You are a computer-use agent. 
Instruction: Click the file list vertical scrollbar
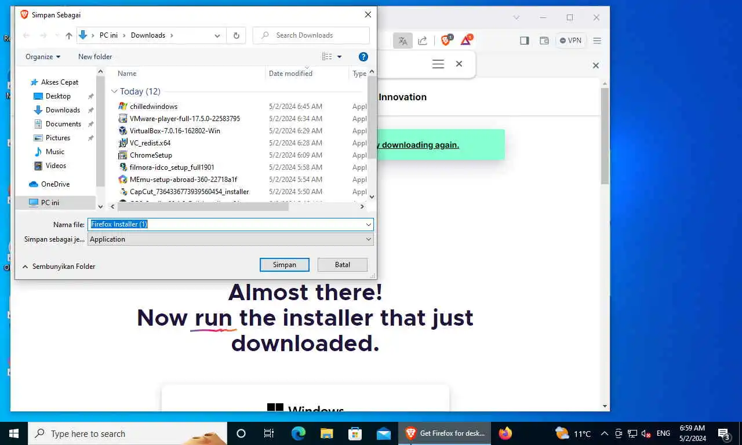[x=372, y=117]
